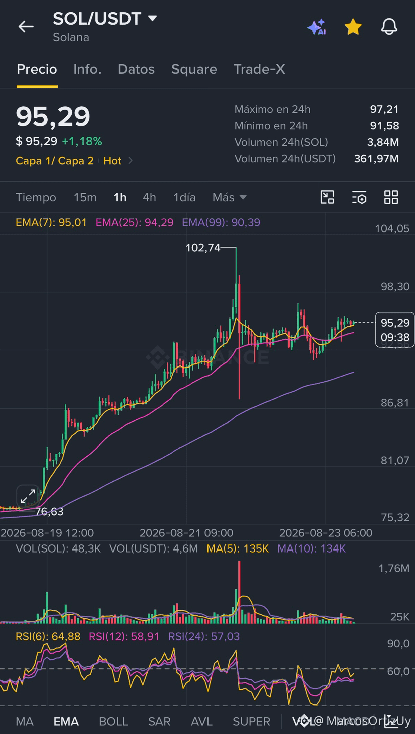The height and width of the screenshot is (734, 415).
Task: Toggle the MA indicator
Action: (25, 721)
